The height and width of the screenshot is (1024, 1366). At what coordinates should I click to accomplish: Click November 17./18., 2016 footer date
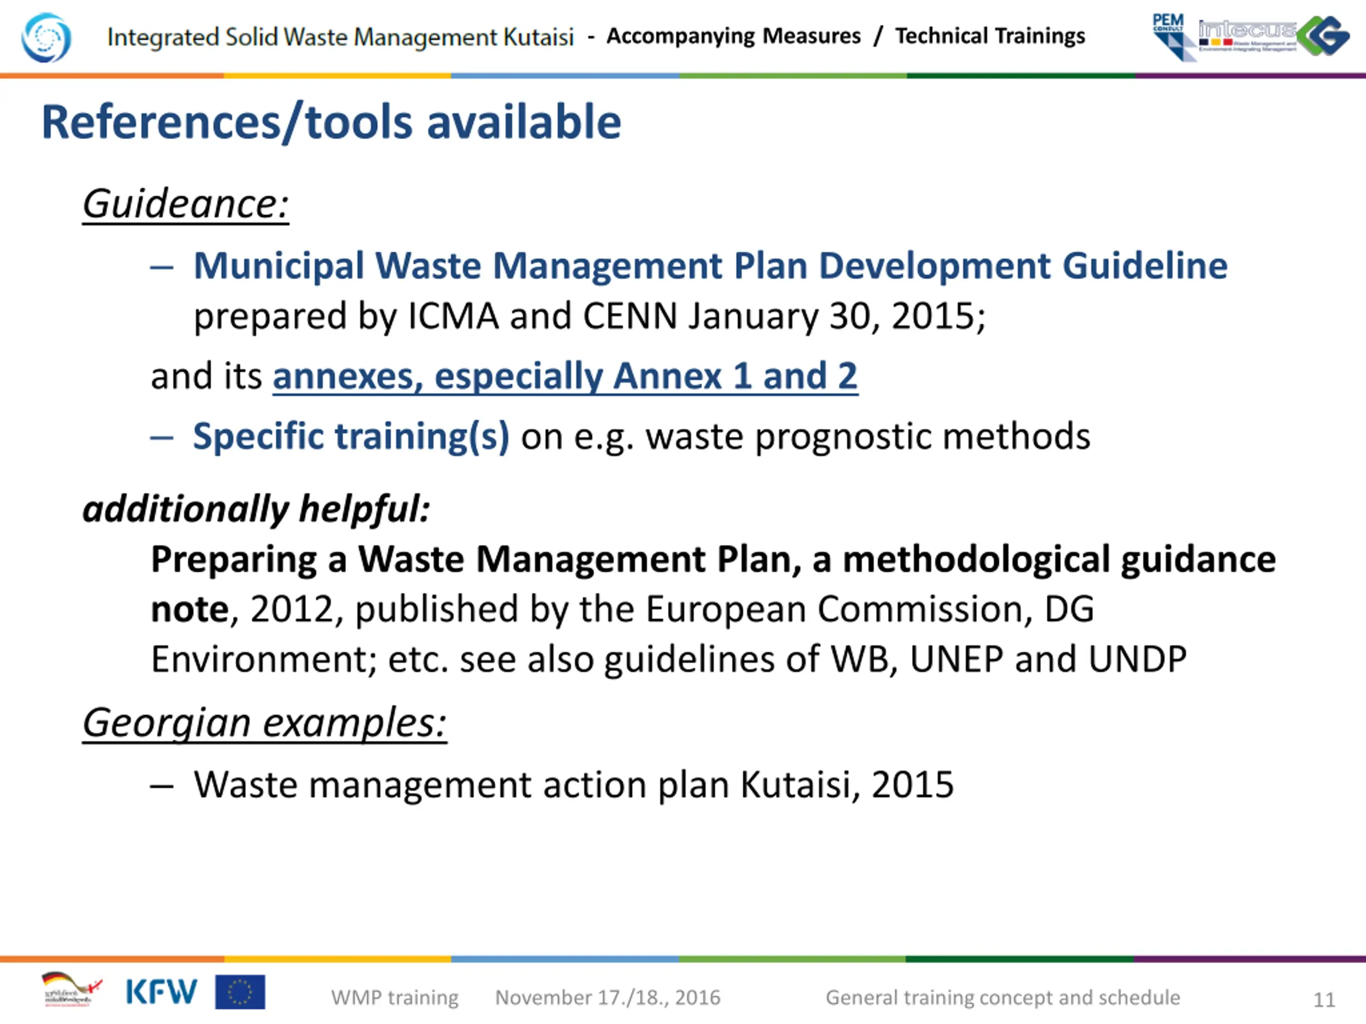[x=608, y=997]
